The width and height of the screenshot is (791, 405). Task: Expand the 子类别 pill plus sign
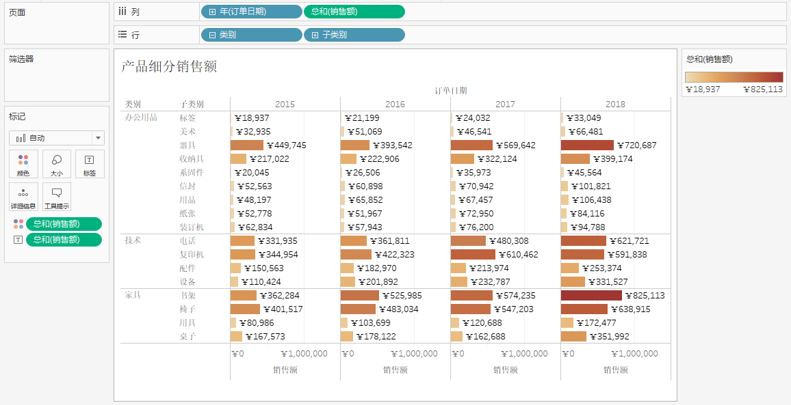(315, 35)
